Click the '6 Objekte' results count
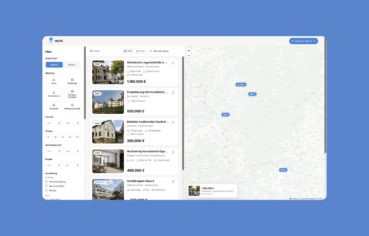This screenshot has height=236, width=369. 95,51
